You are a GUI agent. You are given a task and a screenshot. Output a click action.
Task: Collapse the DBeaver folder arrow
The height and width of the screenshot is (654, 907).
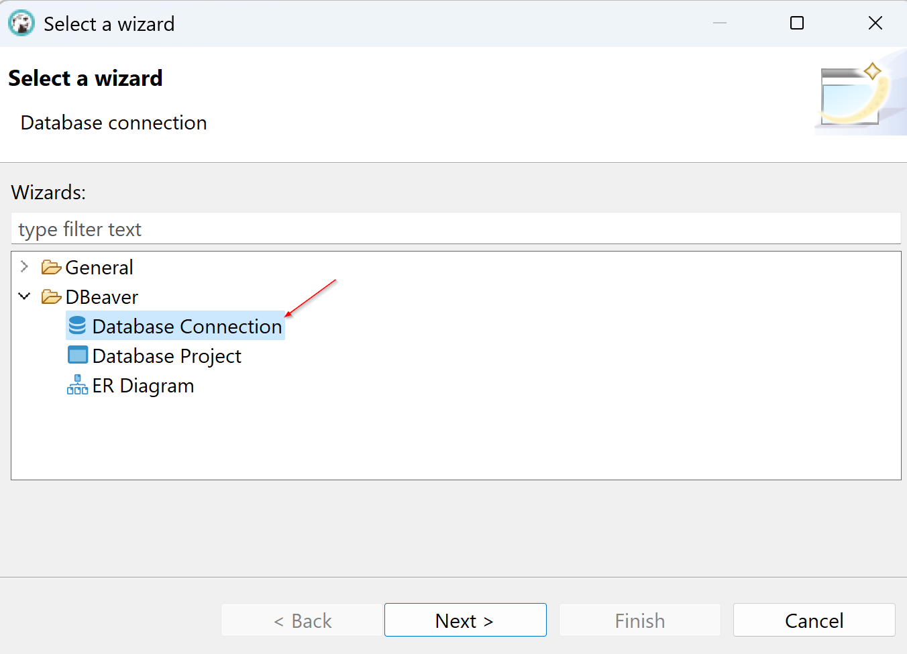coord(25,296)
